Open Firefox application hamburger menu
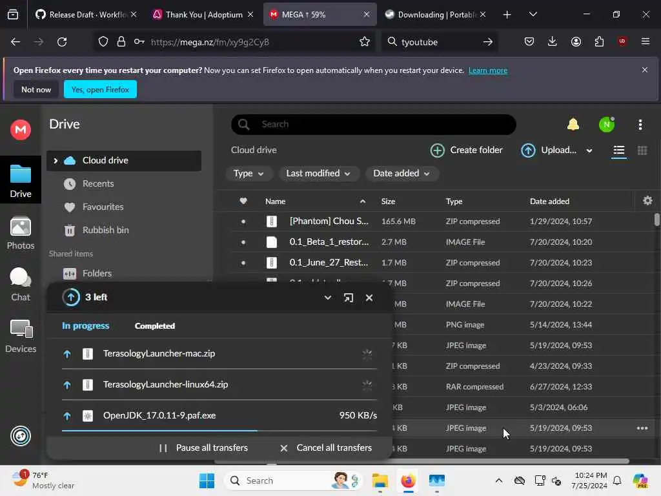This screenshot has height=496, width=661. 646,41
